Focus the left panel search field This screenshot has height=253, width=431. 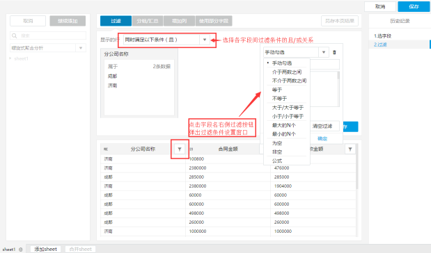(x=48, y=35)
